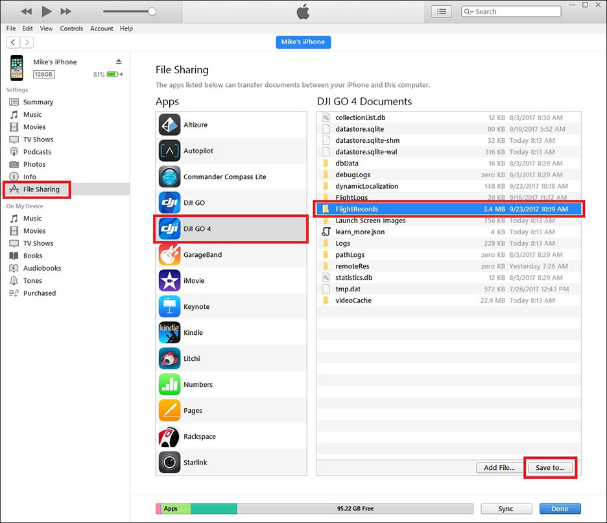607x523 pixels.
Task: Go back with the left arrow button
Action: pyautogui.click(x=13, y=42)
